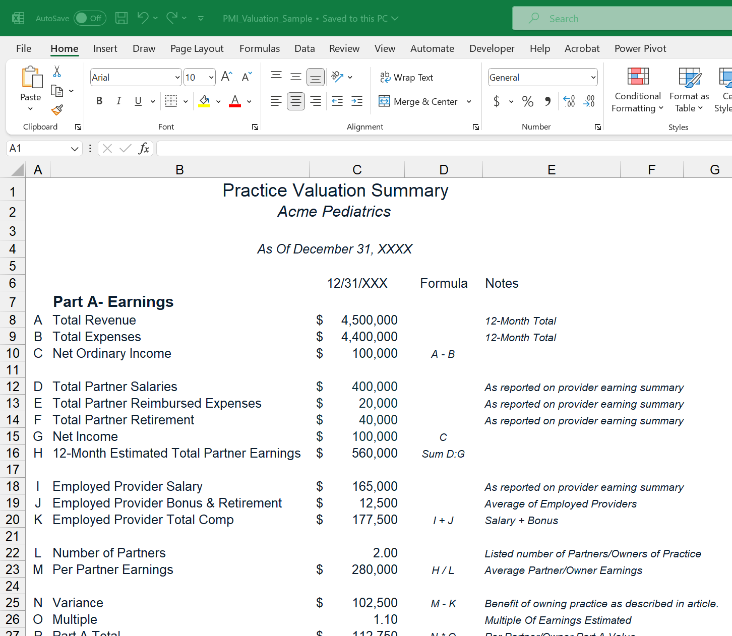This screenshot has width=732, height=636.
Task: Expand the Paste options arrow
Action: pyautogui.click(x=31, y=109)
